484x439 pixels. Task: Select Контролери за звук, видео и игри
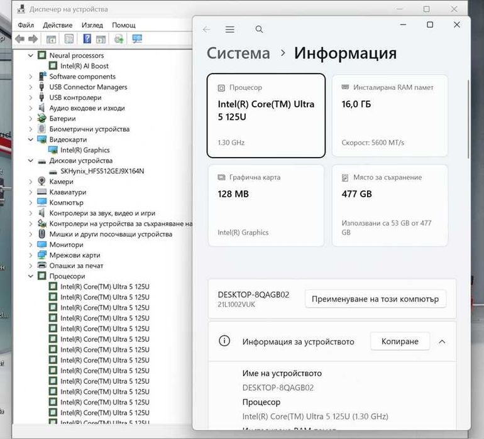[102, 213]
